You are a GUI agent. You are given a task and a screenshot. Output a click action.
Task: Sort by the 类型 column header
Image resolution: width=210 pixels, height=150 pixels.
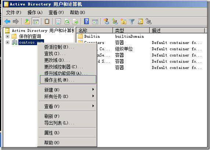pyautogui.click(x=131, y=30)
